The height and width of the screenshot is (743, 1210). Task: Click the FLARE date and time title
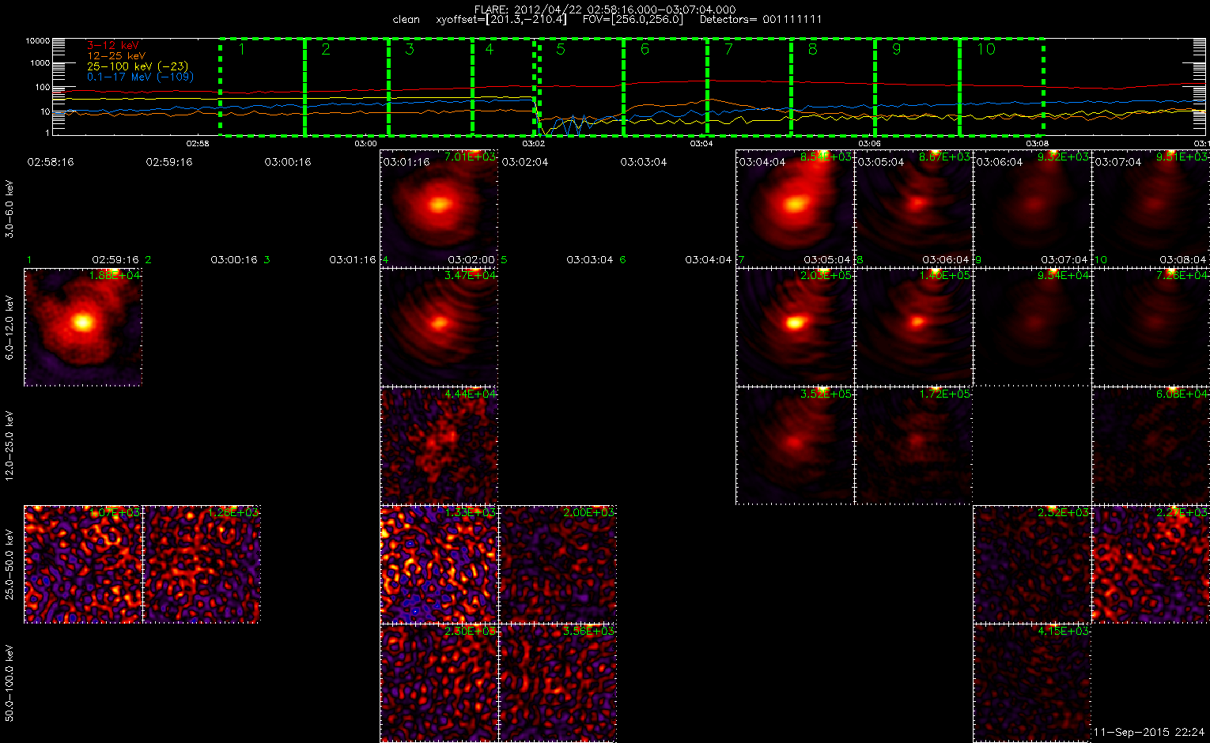tap(604, 9)
